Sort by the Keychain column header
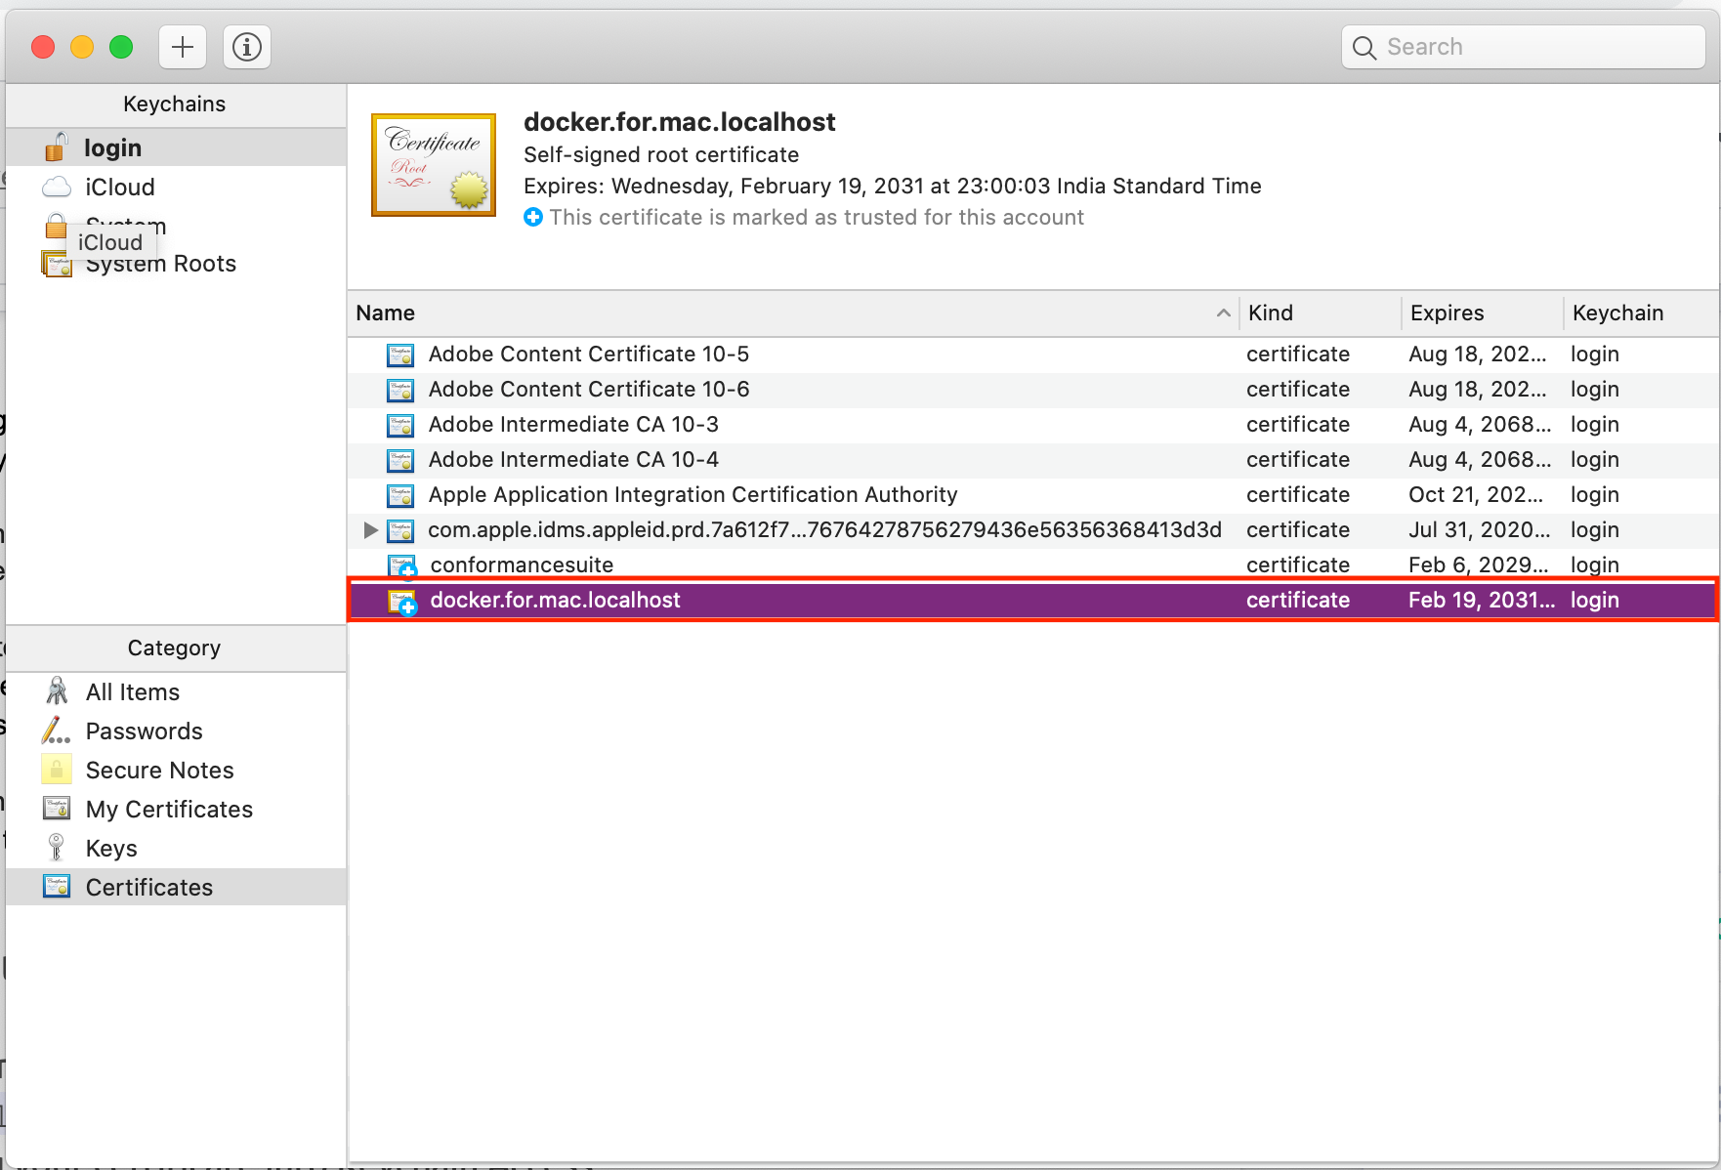The width and height of the screenshot is (1721, 1170). [x=1641, y=313]
